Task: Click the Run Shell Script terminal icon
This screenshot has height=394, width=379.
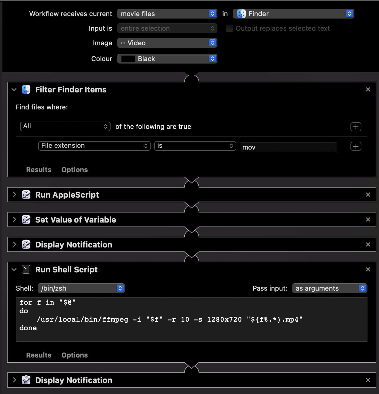Action: point(26,269)
